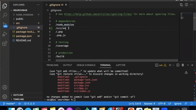Publish to cloud icon in status bar
The image size is (196, 110).
pos(20,104)
